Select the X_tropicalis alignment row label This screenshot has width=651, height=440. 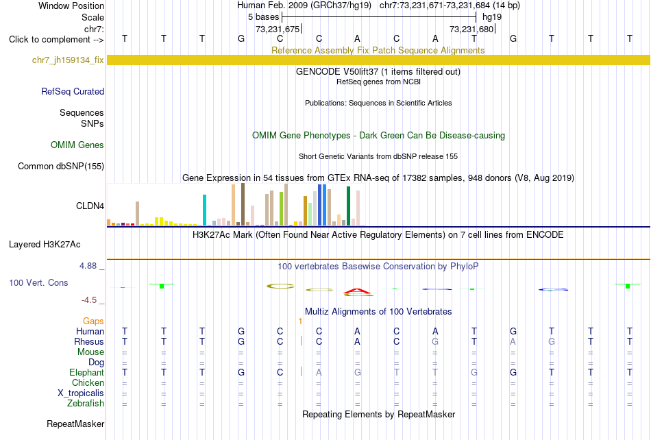81,393
